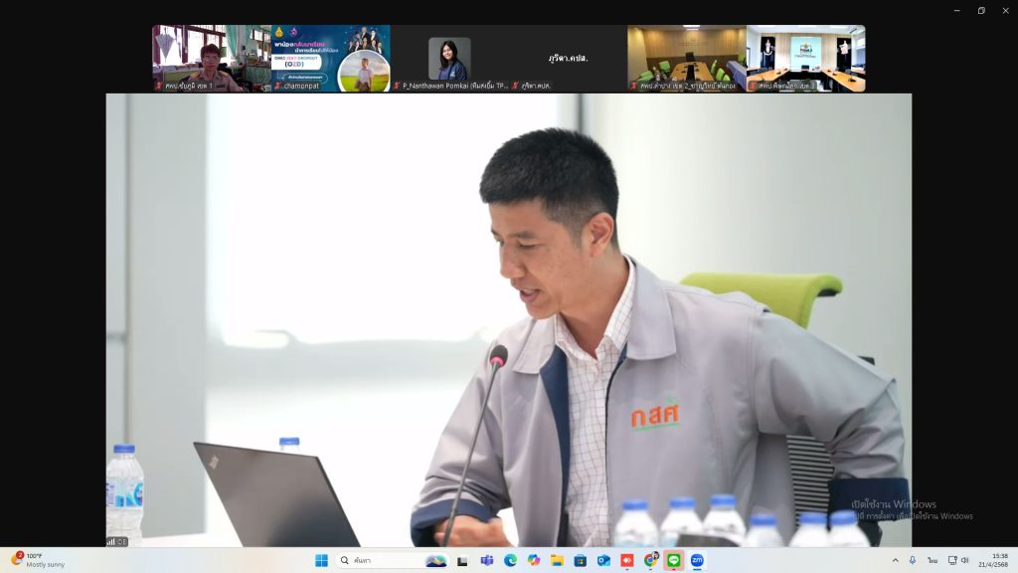Open Outlook from the taskbar
The height and width of the screenshot is (573, 1018).
(x=603, y=561)
